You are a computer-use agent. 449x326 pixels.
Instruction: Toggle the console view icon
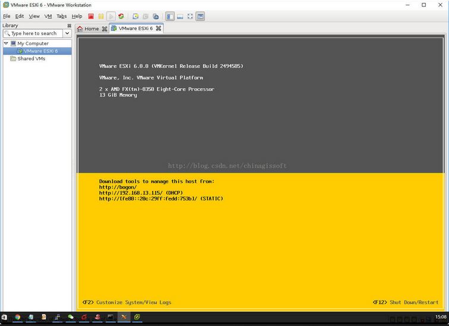click(201, 16)
